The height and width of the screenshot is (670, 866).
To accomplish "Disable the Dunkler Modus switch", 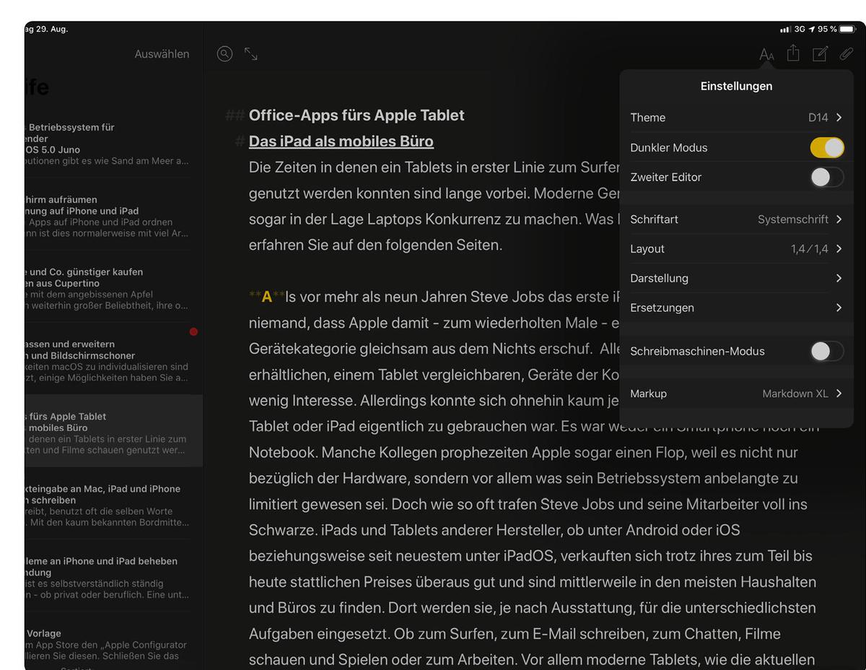I will coord(827,147).
